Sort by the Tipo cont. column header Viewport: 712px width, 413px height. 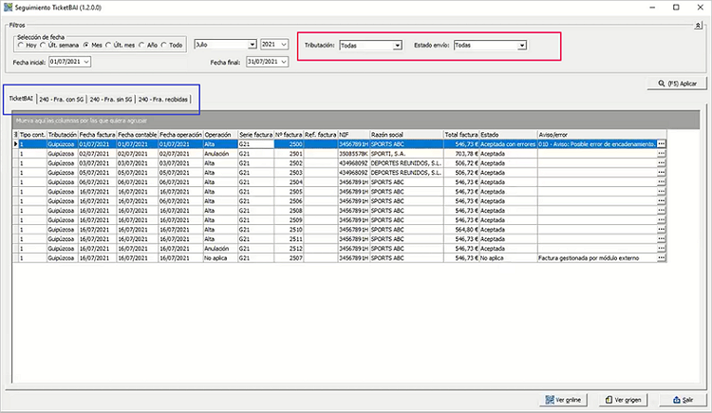pos(32,135)
